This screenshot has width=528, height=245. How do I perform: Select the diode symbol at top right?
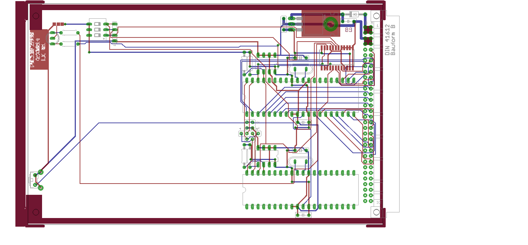[x=353, y=14]
